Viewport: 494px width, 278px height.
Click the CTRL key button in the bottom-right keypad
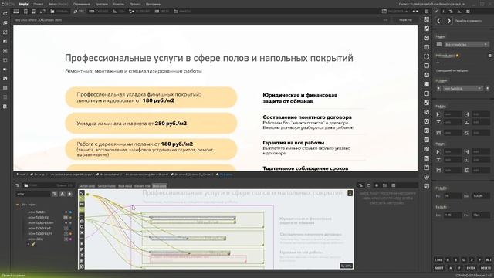click(438, 260)
